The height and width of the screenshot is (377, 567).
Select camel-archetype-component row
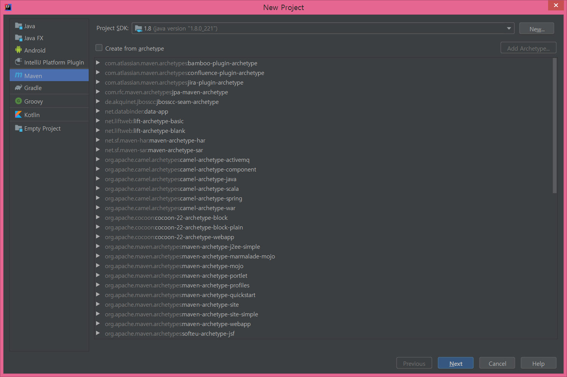tap(323, 169)
